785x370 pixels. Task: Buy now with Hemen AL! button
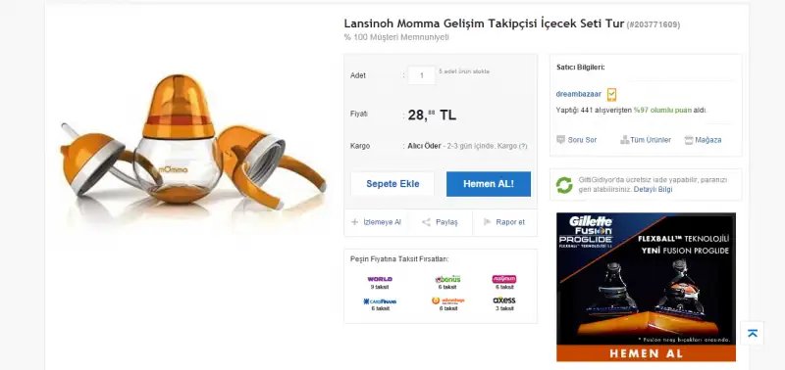tap(488, 184)
